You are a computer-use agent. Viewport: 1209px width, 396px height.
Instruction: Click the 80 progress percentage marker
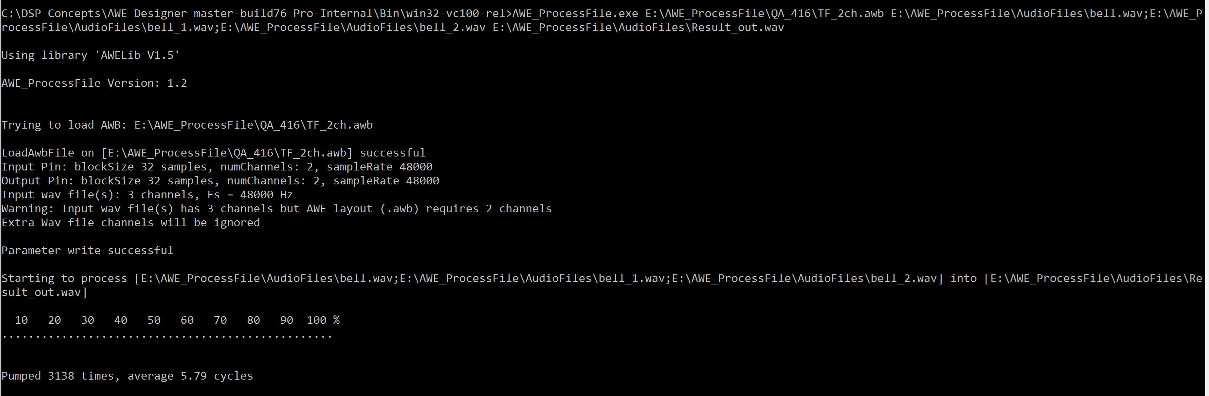pos(254,320)
